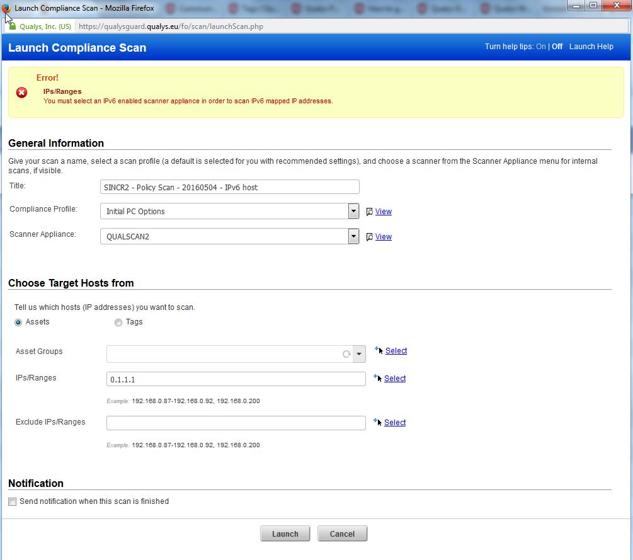Image resolution: width=633 pixels, height=560 pixels.
Task: Click into the scan Title field
Action: tap(229, 187)
